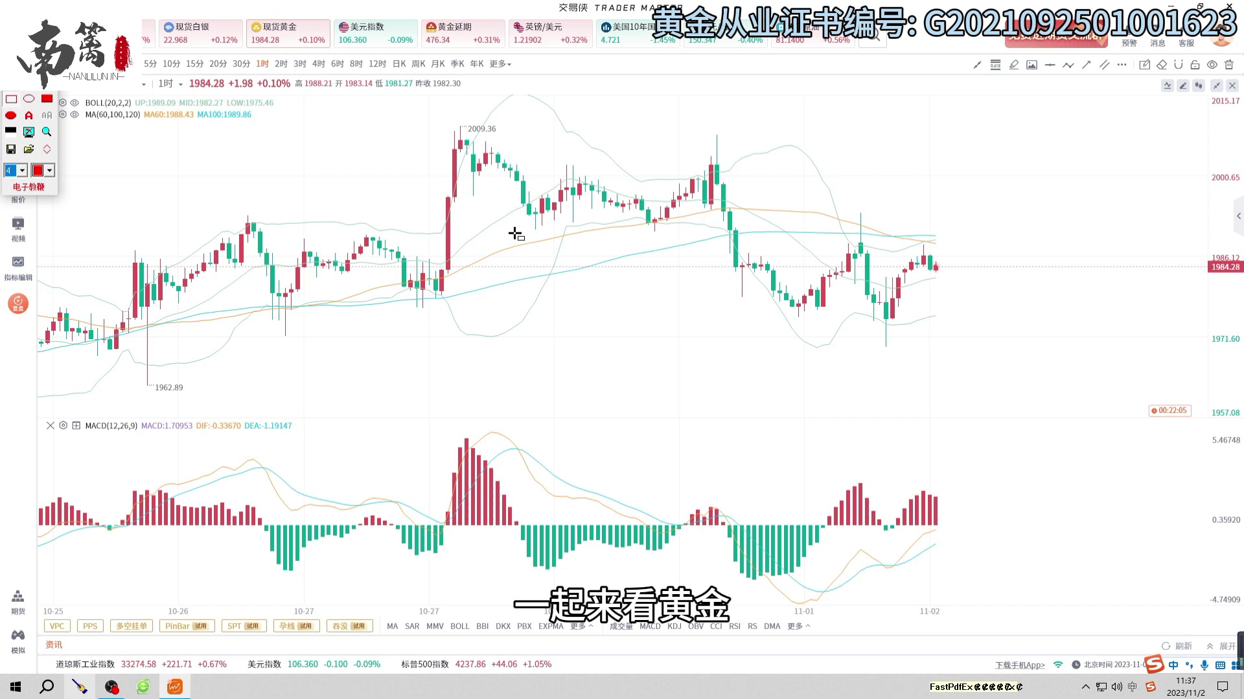This screenshot has height=699, width=1244.
Task: Click the floppy disk save icon
Action: click(x=11, y=150)
